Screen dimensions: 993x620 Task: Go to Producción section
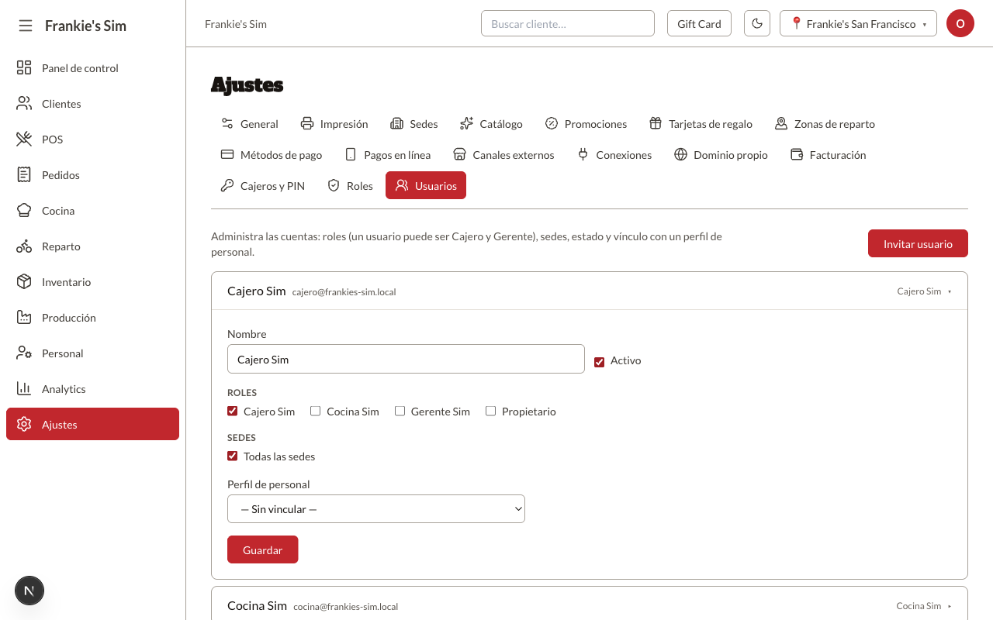(92, 318)
